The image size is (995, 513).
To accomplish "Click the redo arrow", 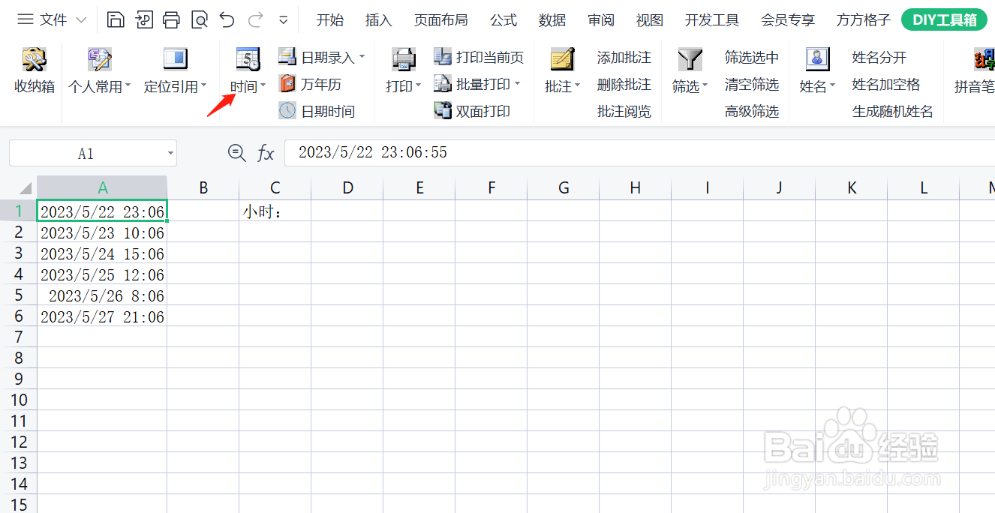I will 256,19.
